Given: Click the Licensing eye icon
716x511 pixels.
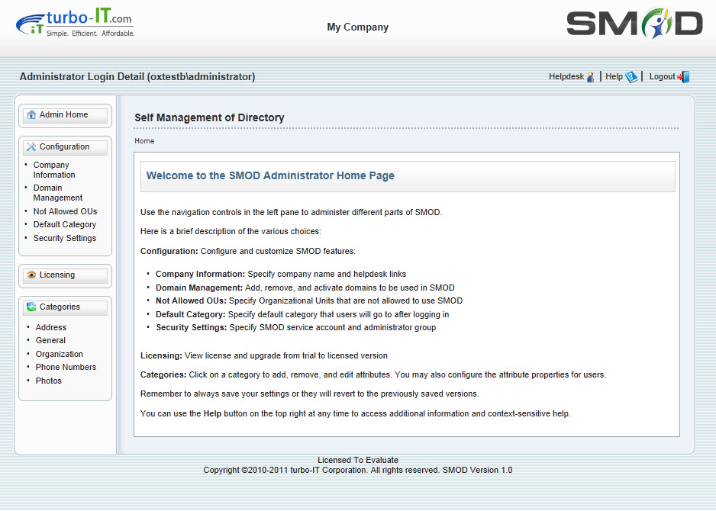Looking at the screenshot, I should 31,275.
